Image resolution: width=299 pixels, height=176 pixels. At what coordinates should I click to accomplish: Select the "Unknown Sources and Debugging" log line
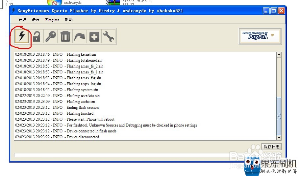pyautogui.click(x=106, y=125)
